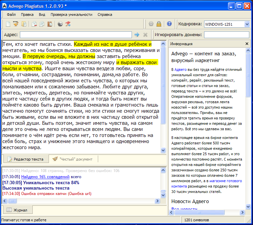This screenshot has width=253, height=225.
Task: Paste text using the clipboard icon
Action: (50, 24)
